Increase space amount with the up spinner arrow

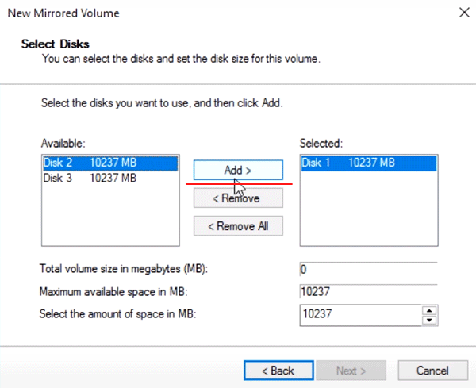pos(429,310)
